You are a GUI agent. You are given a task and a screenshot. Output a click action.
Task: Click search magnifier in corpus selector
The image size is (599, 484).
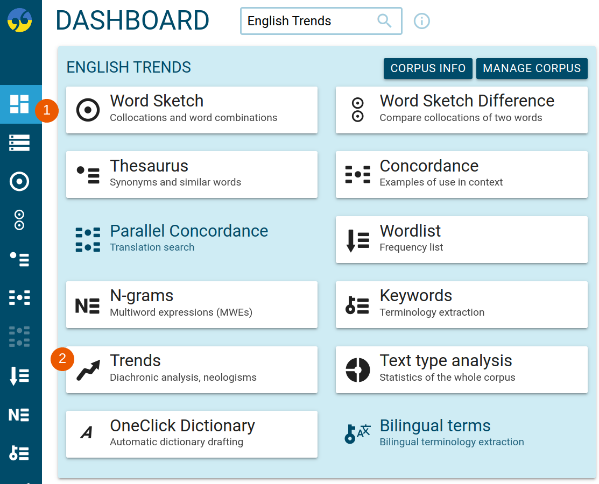[x=384, y=20]
